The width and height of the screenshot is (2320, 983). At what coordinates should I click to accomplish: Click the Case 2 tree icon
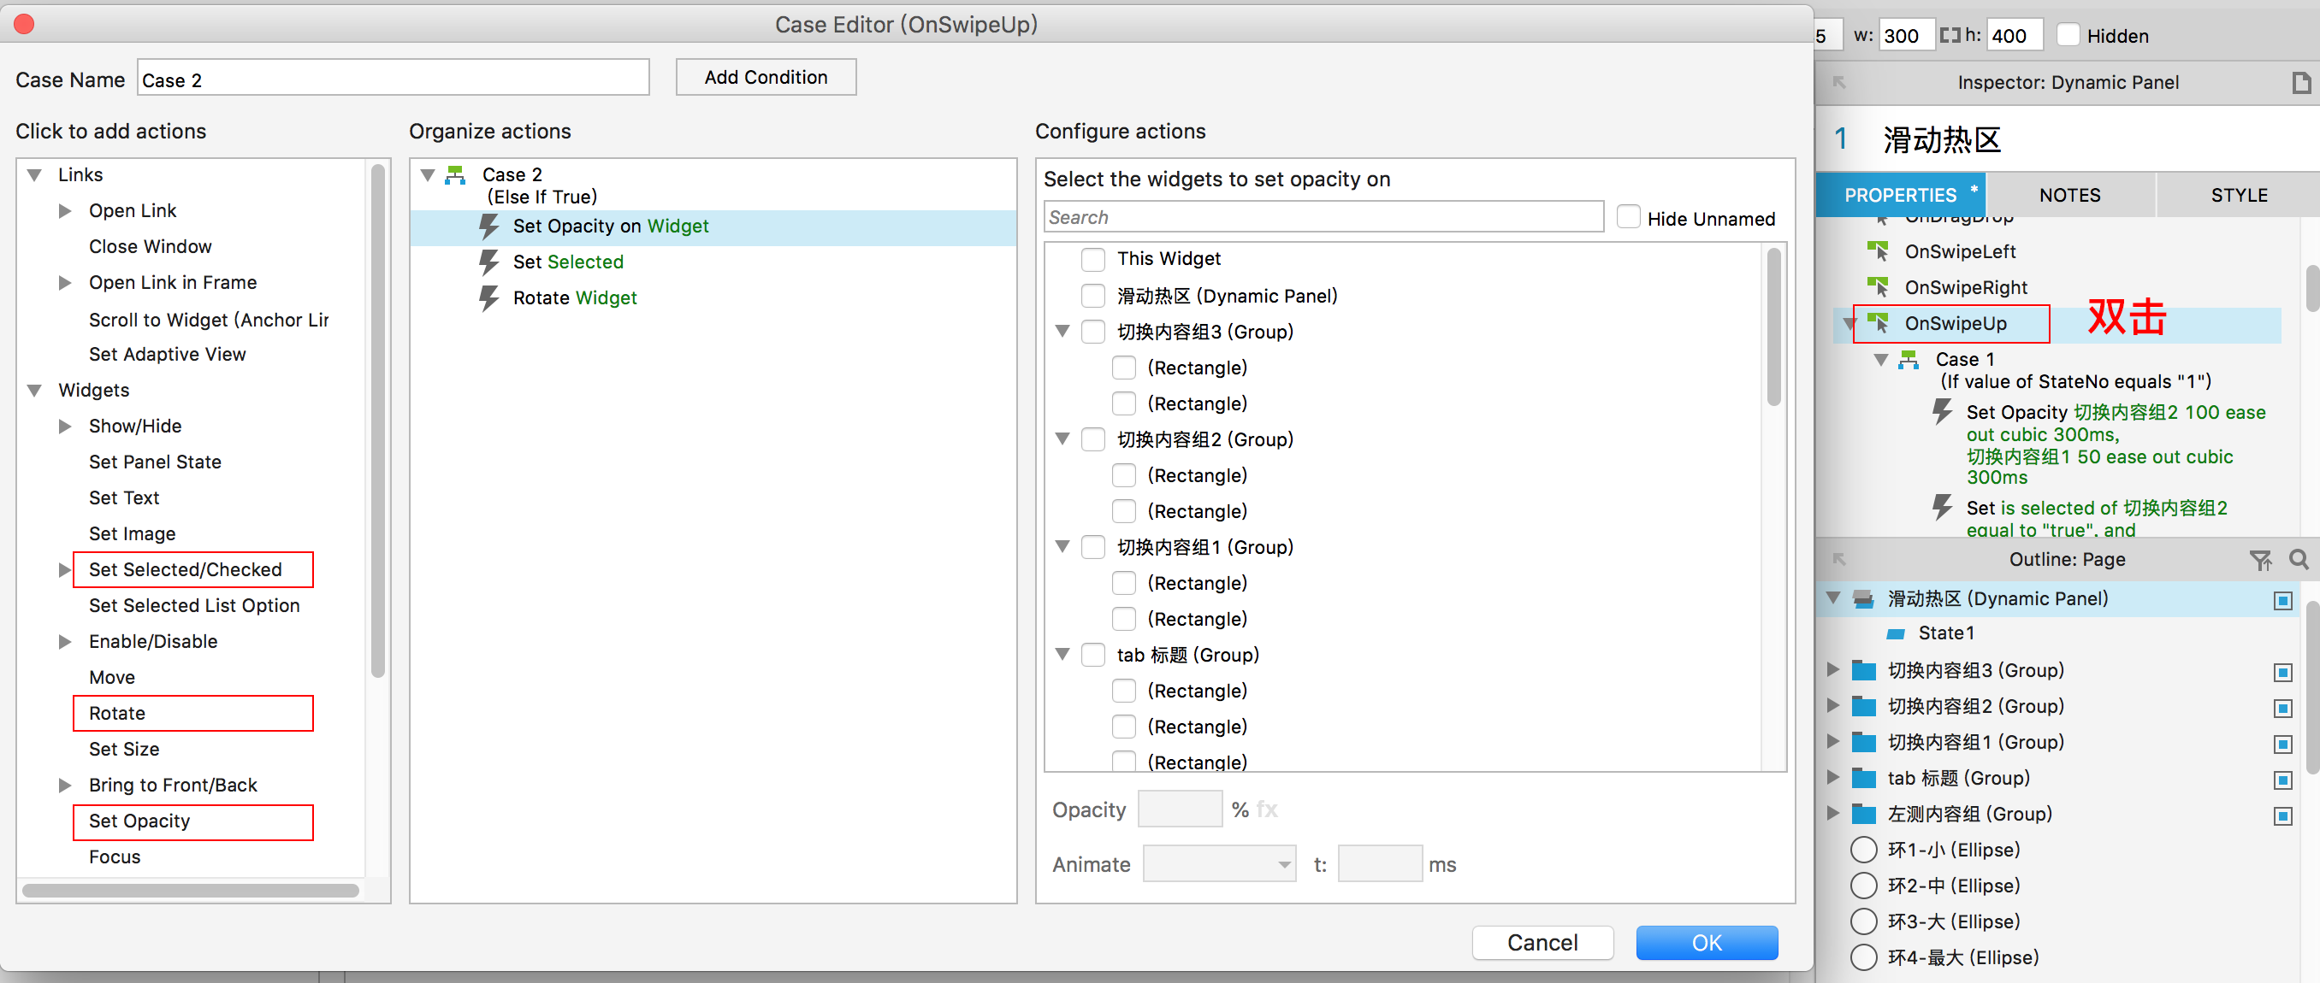tap(456, 174)
